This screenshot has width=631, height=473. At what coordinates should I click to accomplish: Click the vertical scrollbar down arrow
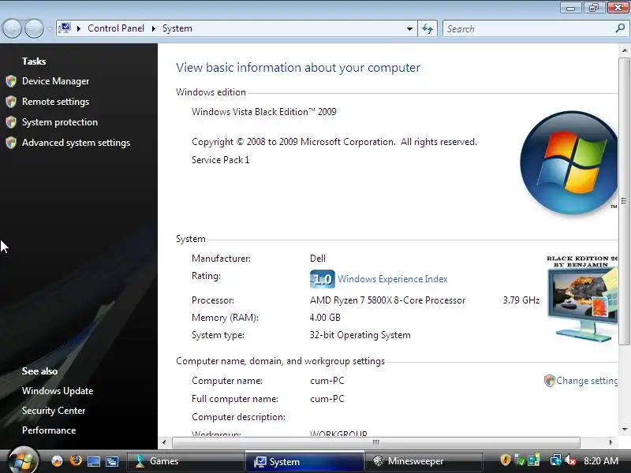point(625,430)
